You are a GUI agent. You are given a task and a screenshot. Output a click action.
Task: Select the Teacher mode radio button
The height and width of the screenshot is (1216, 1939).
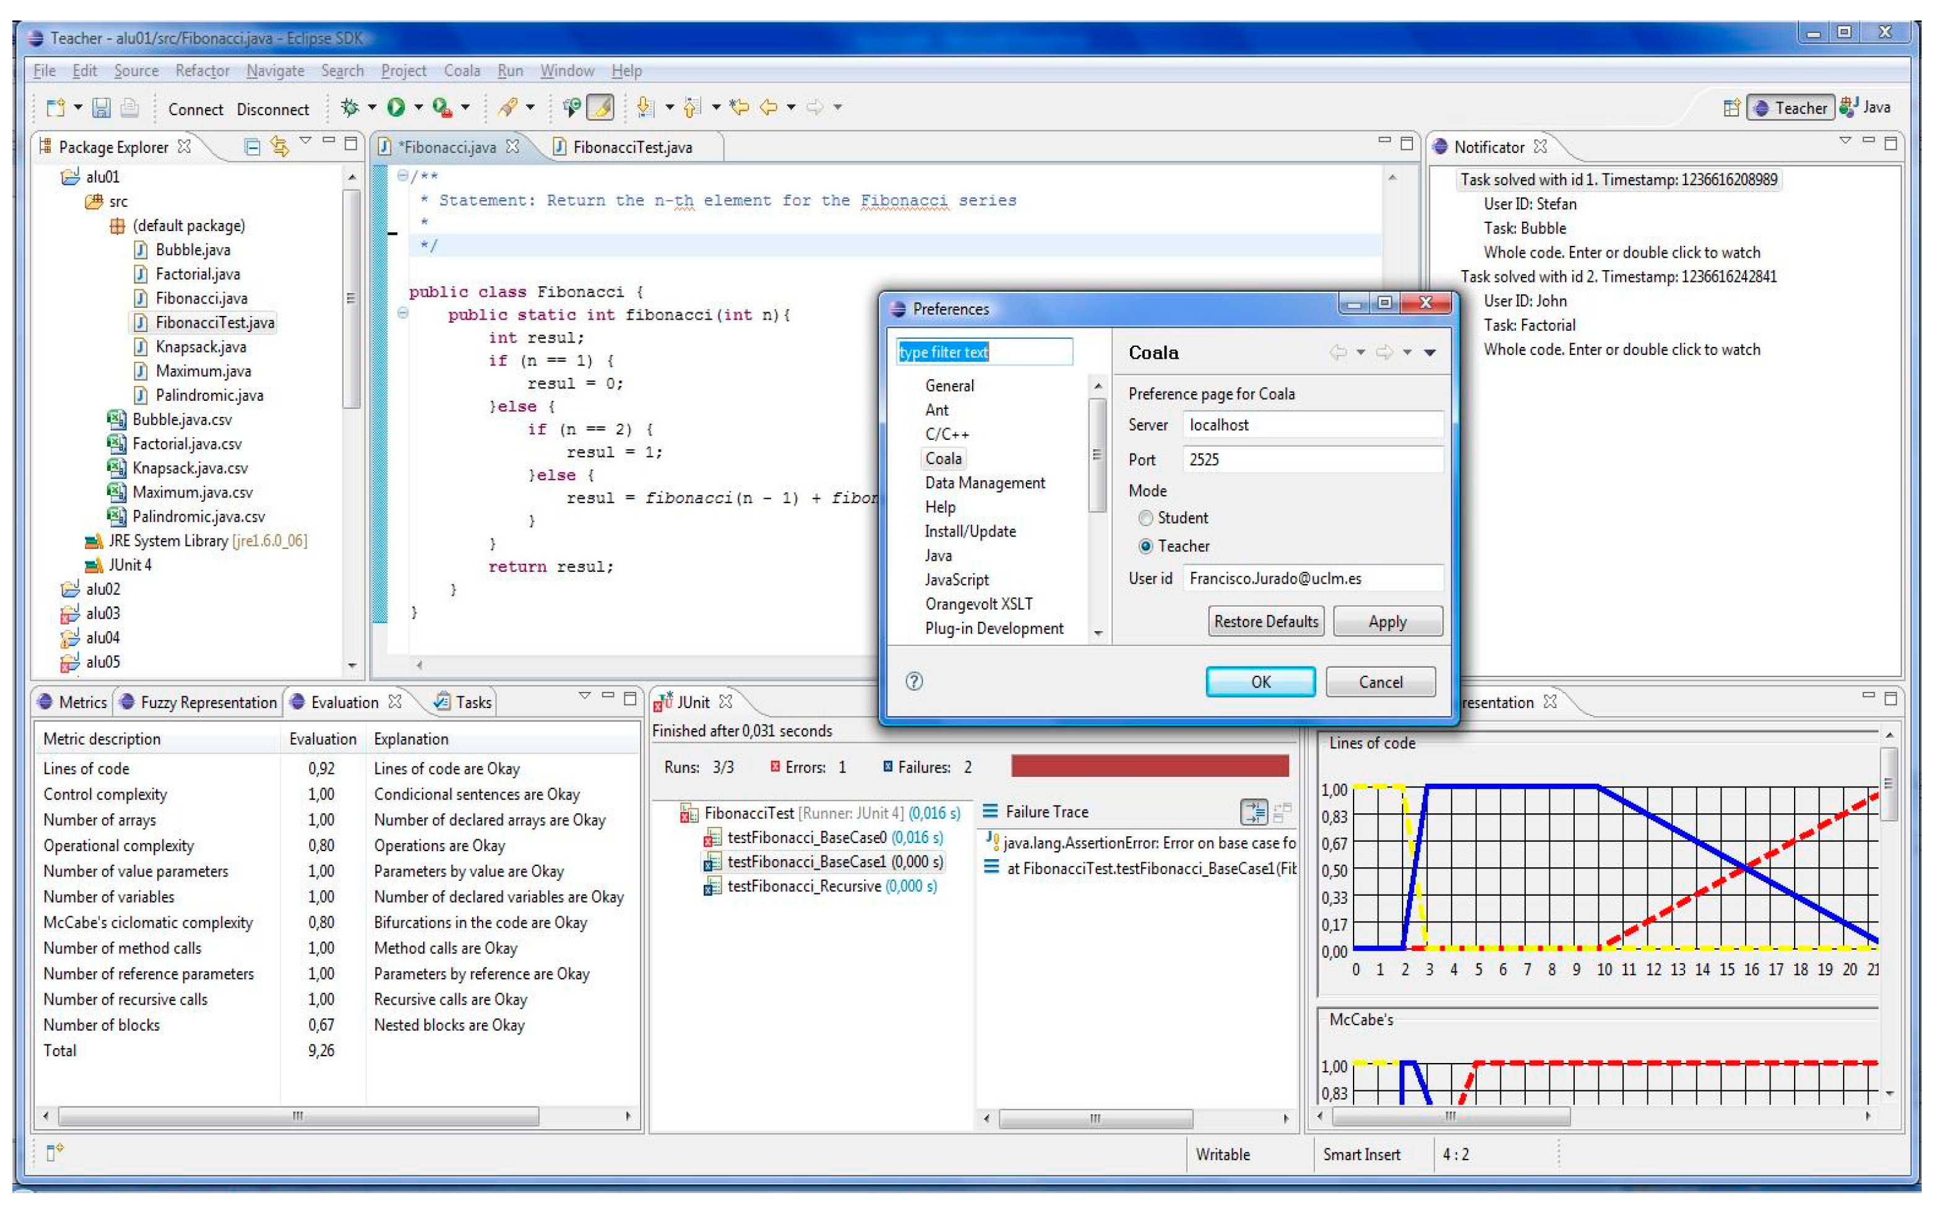pyautogui.click(x=1145, y=546)
